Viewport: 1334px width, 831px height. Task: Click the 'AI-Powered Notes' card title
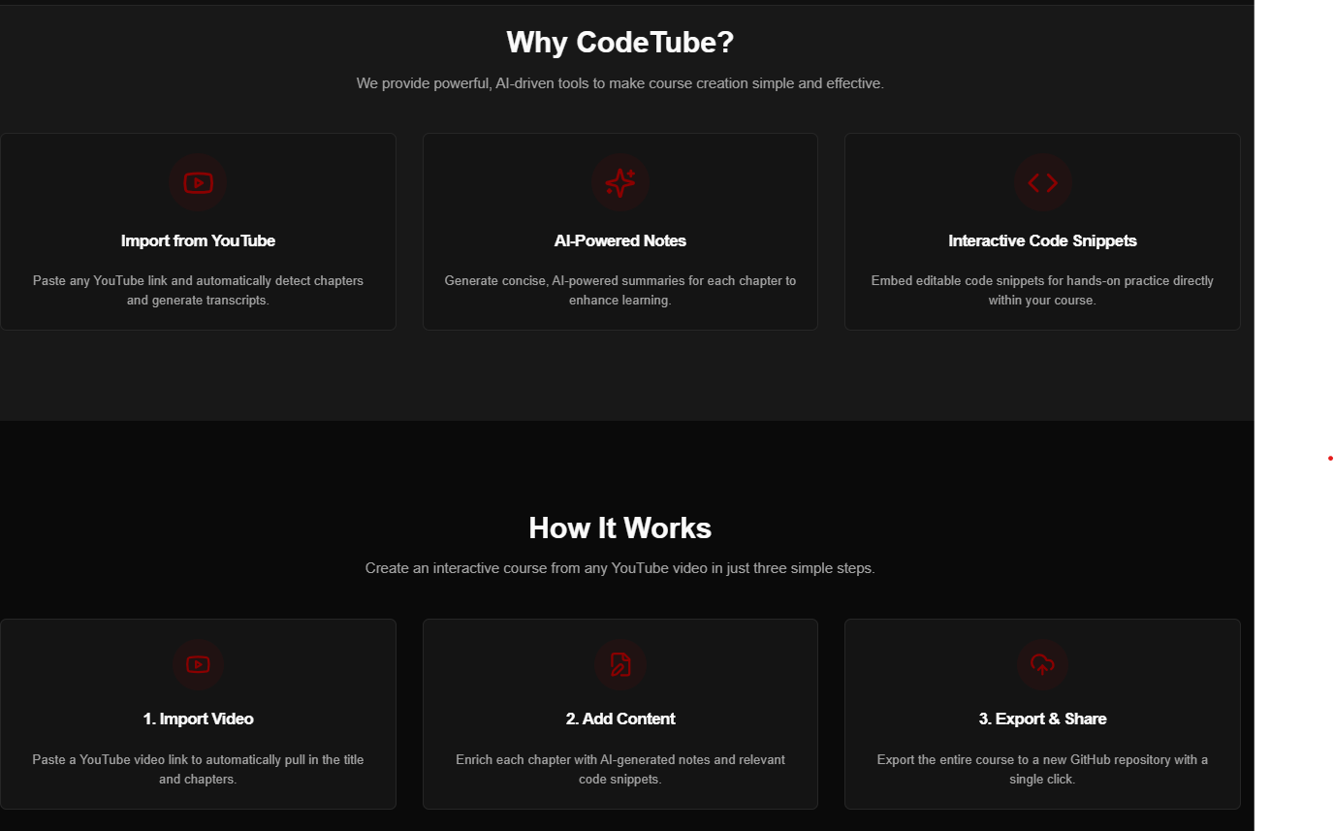click(620, 240)
